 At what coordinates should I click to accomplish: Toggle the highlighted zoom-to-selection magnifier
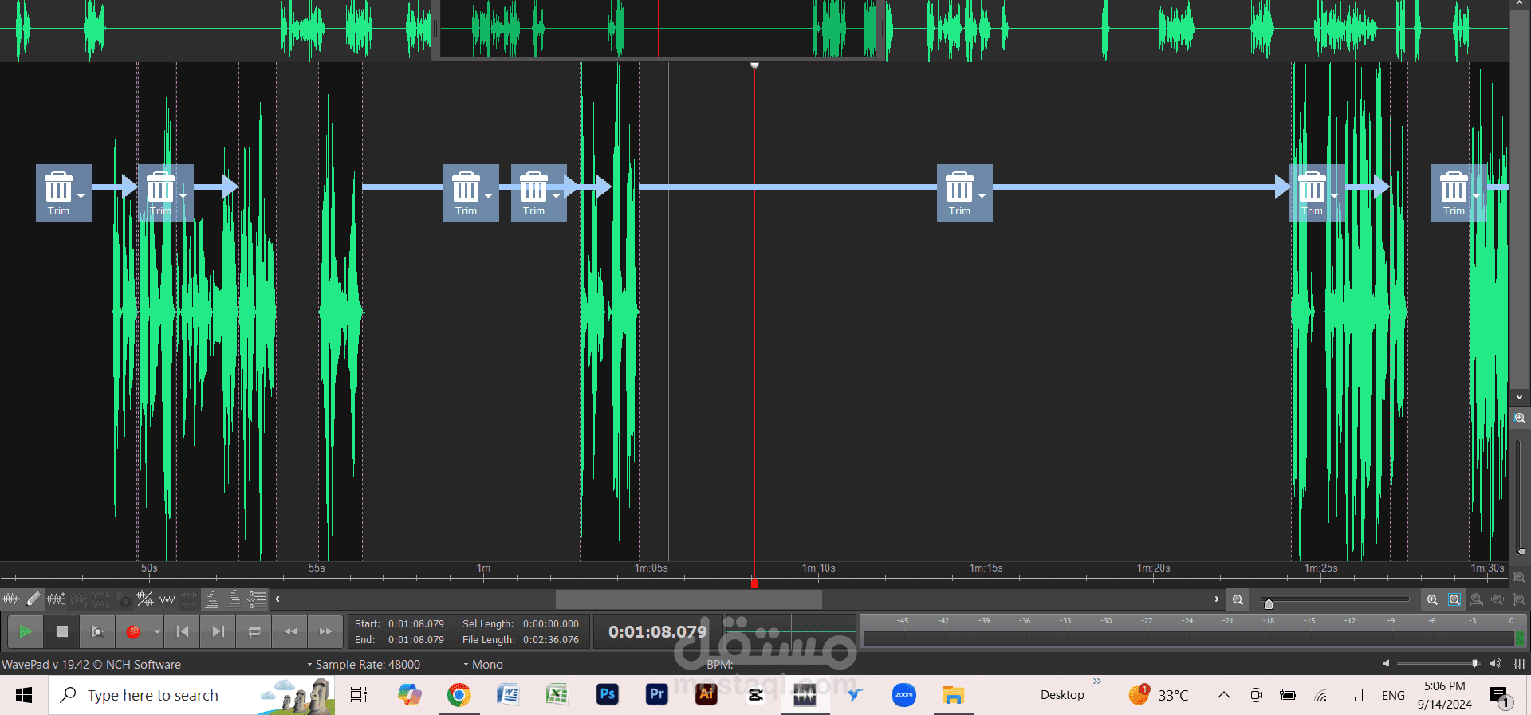[1454, 599]
